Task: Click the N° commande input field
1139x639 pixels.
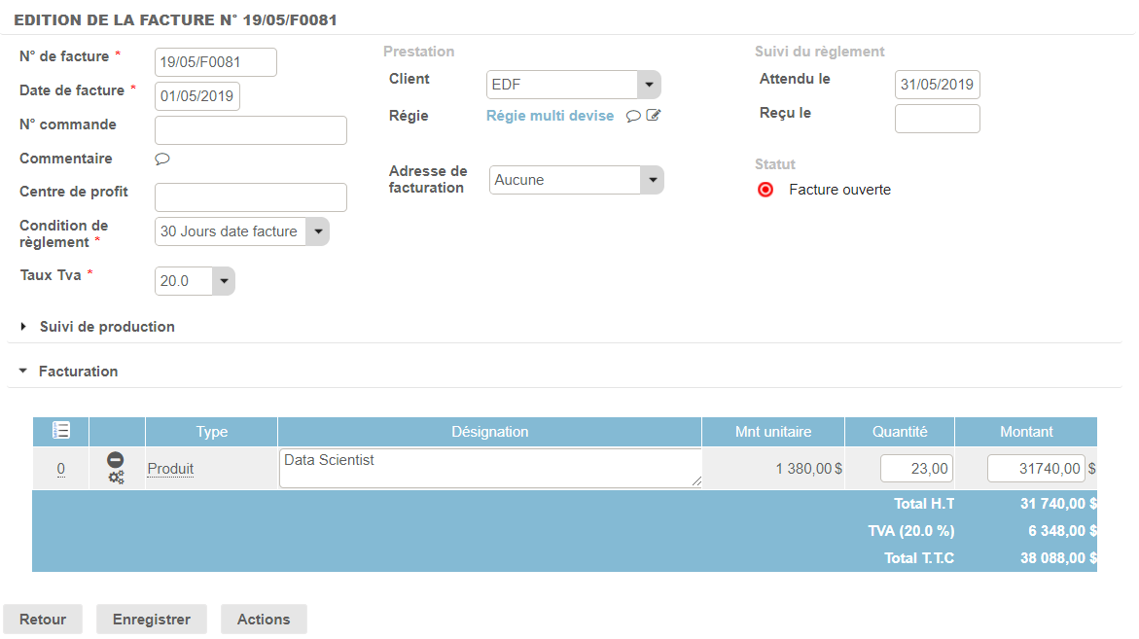Action: coord(251,130)
